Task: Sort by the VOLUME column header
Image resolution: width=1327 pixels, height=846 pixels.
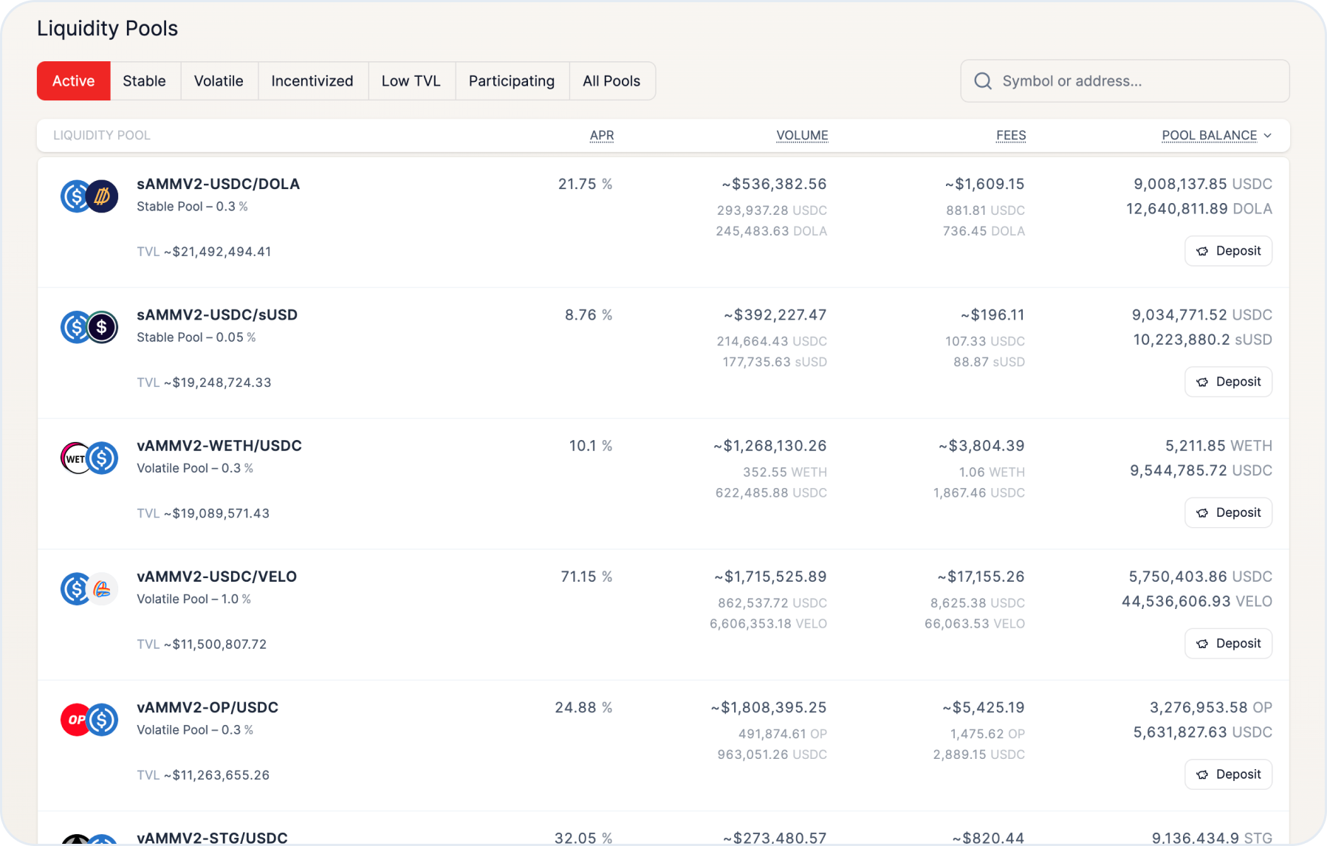Action: click(802, 136)
